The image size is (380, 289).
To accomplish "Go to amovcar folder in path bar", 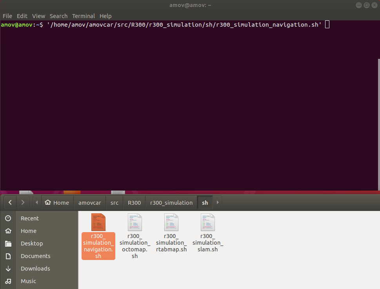I will click(x=90, y=202).
